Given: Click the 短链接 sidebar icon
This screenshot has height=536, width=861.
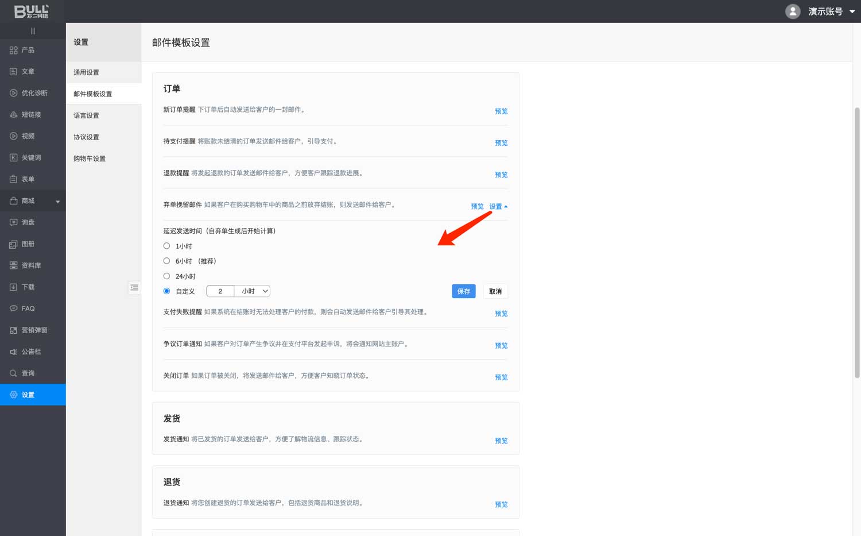Looking at the screenshot, I should [14, 115].
